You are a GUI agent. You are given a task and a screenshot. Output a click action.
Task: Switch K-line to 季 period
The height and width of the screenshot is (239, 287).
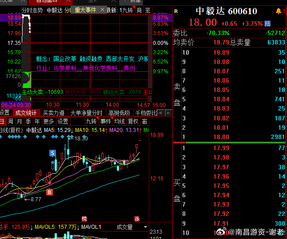(x=28, y=121)
